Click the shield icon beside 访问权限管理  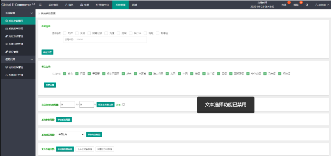pyautogui.click(x=7, y=67)
